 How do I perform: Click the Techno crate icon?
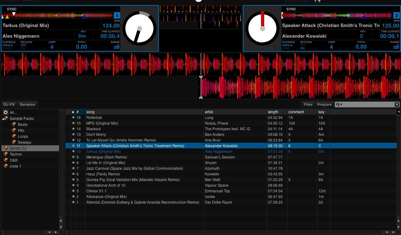(x=5, y=154)
